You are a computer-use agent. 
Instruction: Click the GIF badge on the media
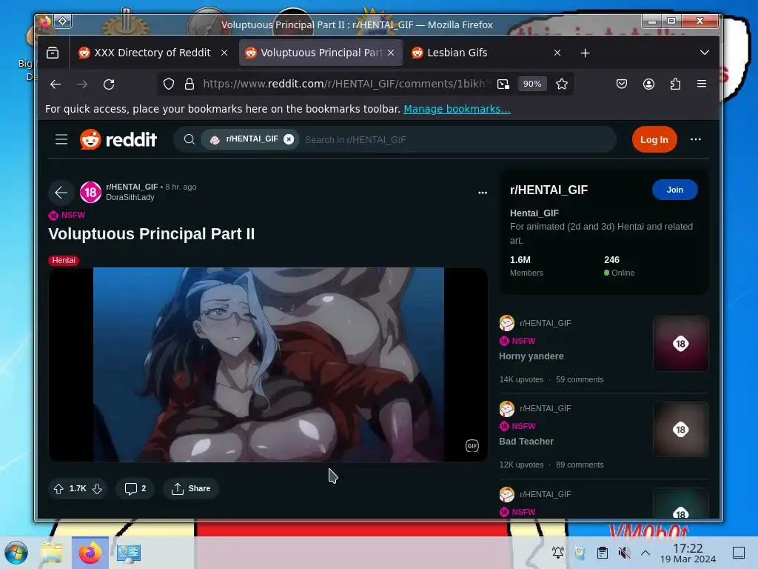[472, 445]
